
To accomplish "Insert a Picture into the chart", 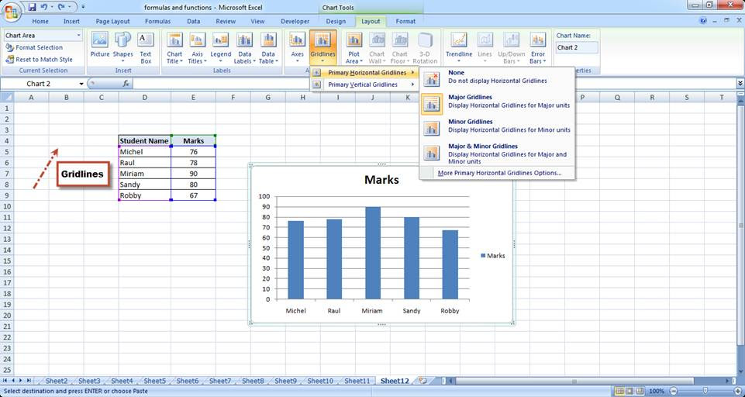I will (100, 45).
